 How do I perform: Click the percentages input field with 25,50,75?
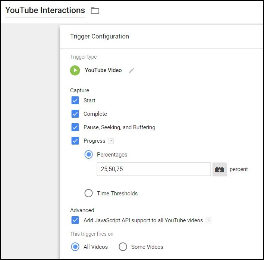154,169
